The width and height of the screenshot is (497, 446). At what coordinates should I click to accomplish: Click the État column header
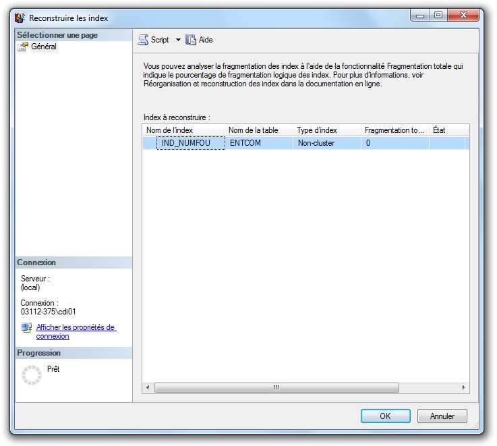tap(446, 130)
